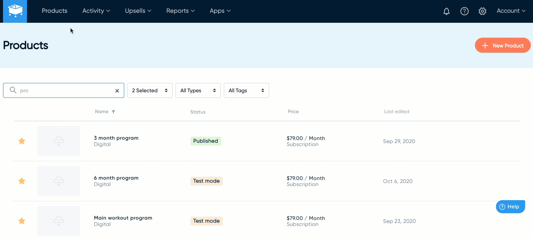
Task: Create a New Product
Action: point(503,46)
